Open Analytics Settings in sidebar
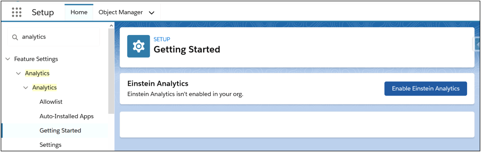This screenshot has height=152, width=481. point(50,145)
